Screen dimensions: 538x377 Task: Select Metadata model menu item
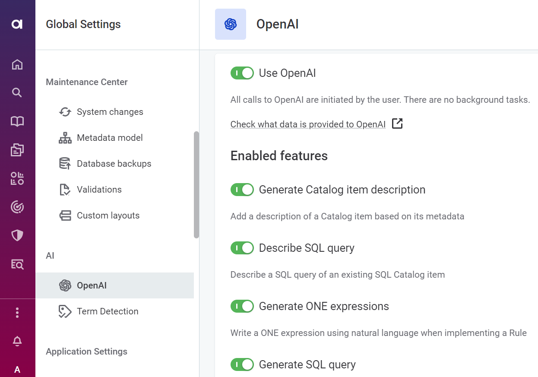click(110, 138)
